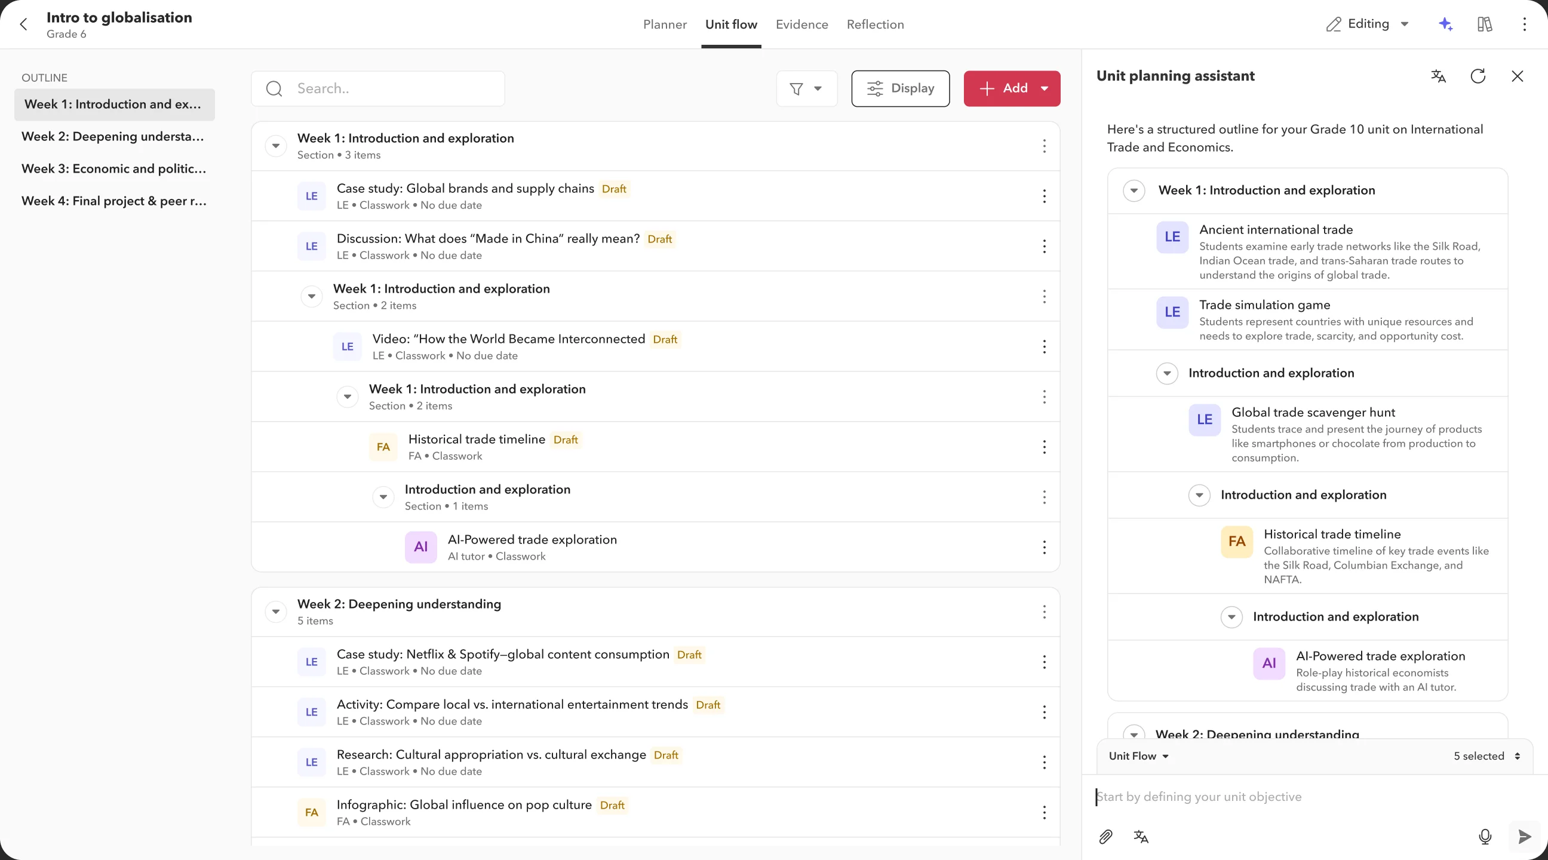The image size is (1548, 860).
Task: Collapse Week 1 top section in unit flow
Action: point(276,146)
